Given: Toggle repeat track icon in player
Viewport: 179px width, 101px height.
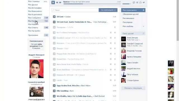Looking at the screenshot, I should [134, 3].
